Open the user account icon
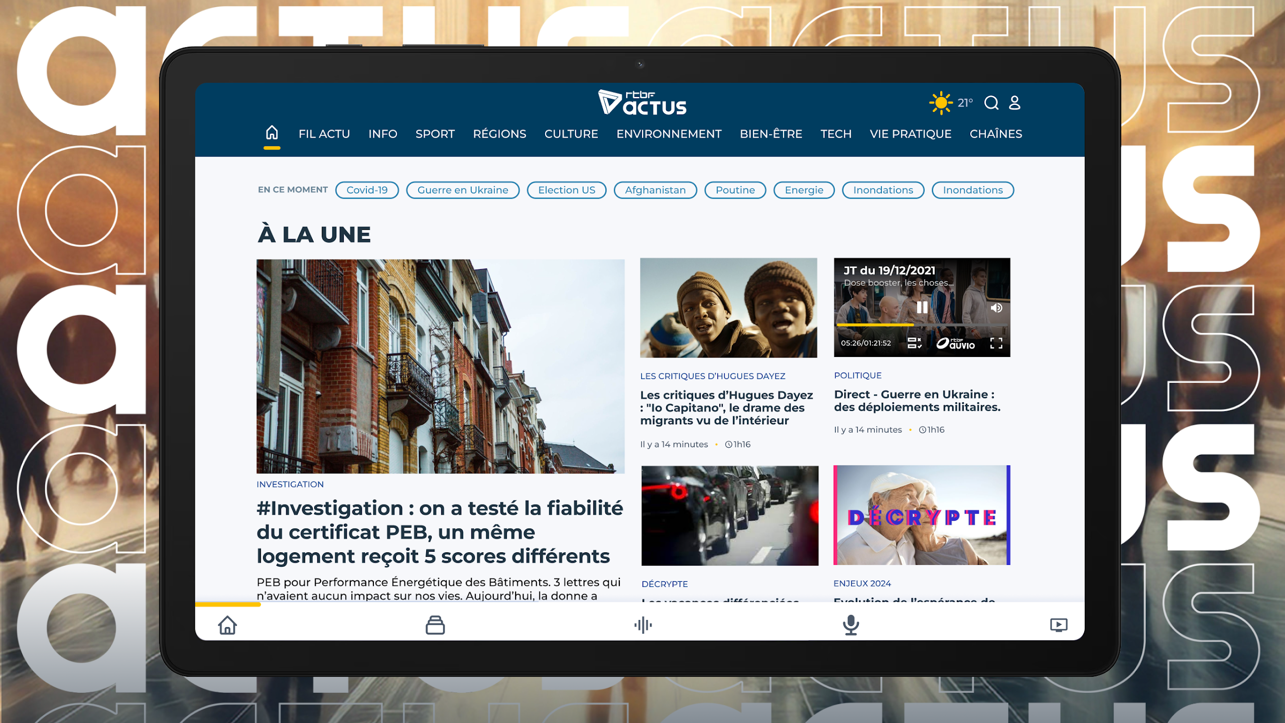 (1014, 103)
